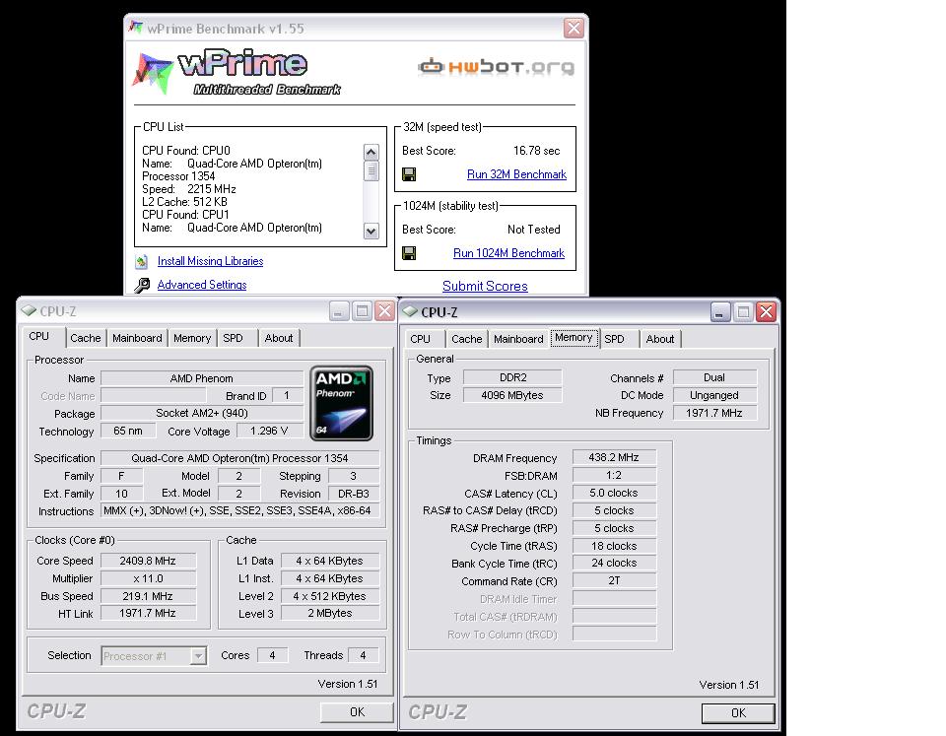Click the Name field AMD Phenom
The height and width of the screenshot is (736, 946).
201,378
